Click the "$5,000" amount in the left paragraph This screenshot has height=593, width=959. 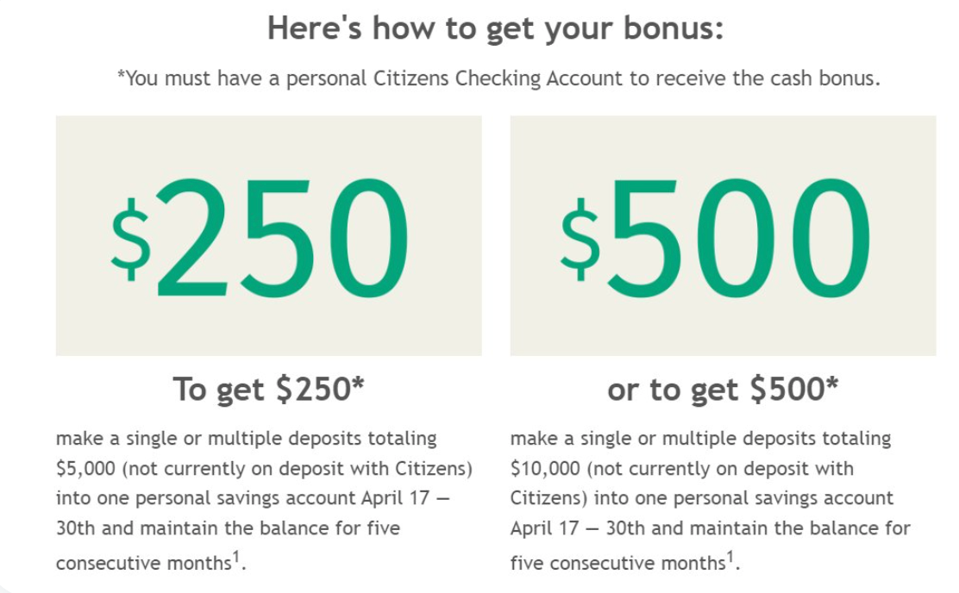coord(84,470)
